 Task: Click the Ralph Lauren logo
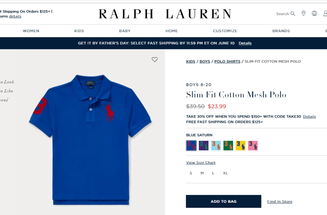165,14
